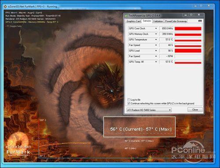
Task: Click the FurMark temperature readout box
Action: click(139, 127)
